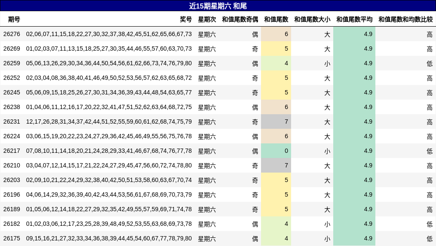Click the table title 近15期星期六 和尾
Image resolution: width=436 pixels, height=246 pixels.
(218, 6)
